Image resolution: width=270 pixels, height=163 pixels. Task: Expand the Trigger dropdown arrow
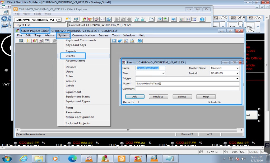[x=237, y=78]
